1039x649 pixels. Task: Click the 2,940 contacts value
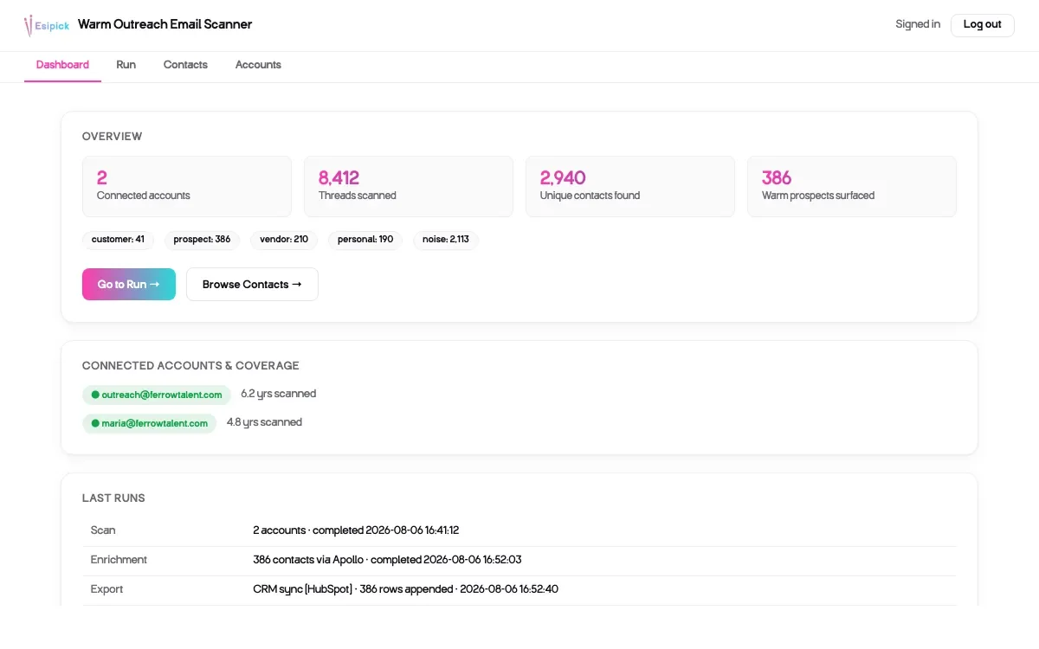563,177
